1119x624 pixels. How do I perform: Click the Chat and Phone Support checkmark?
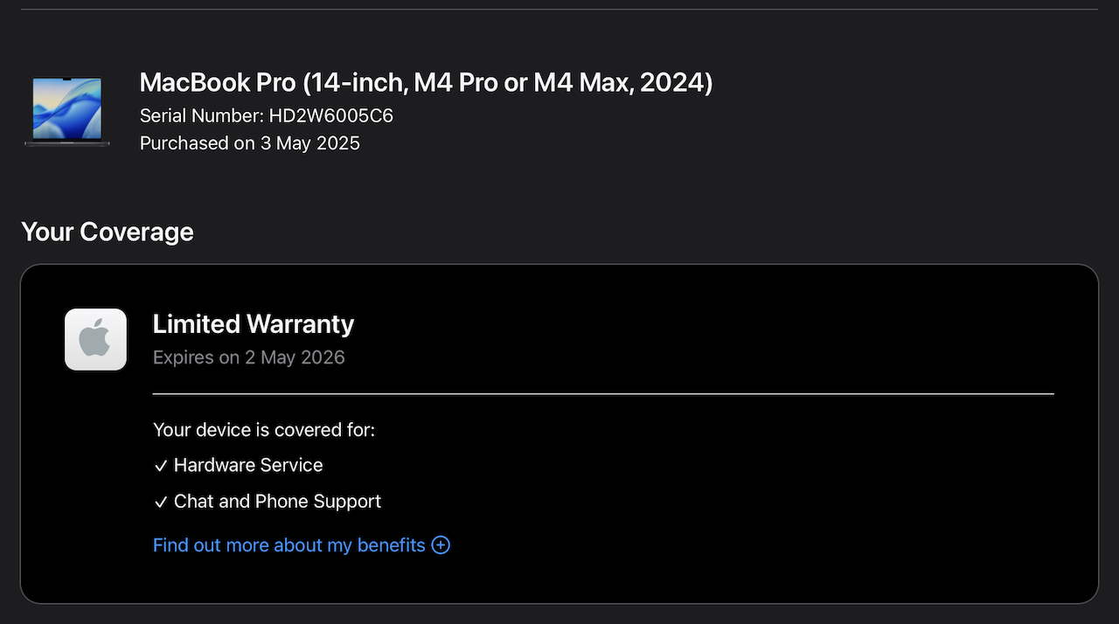[x=161, y=503]
